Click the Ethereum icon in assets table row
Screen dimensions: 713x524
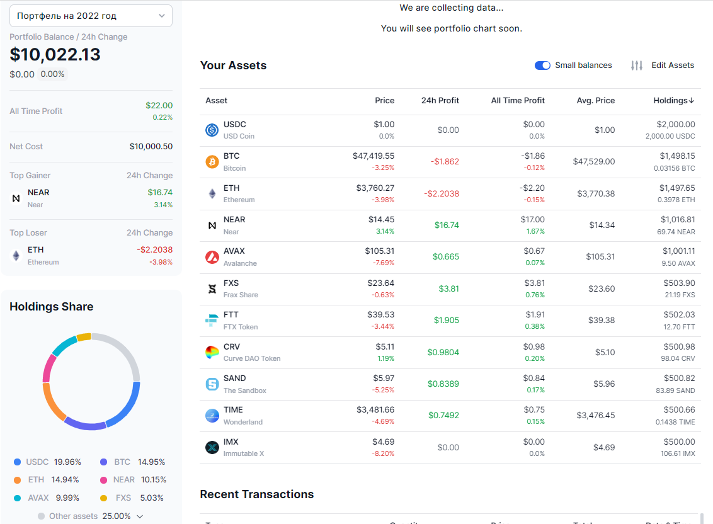pos(212,193)
